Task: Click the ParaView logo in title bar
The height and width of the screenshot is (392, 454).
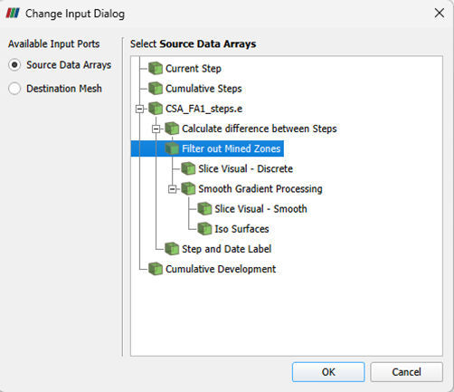Action: 13,14
